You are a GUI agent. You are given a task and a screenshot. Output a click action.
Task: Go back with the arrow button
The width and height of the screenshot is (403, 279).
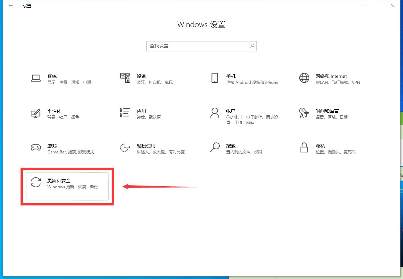pyautogui.click(x=11, y=6)
